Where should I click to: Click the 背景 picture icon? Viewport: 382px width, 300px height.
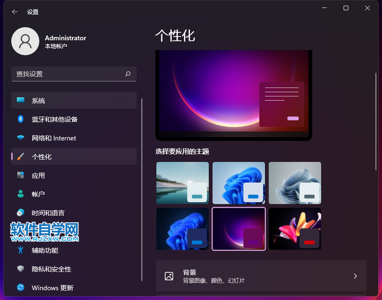[x=169, y=276]
